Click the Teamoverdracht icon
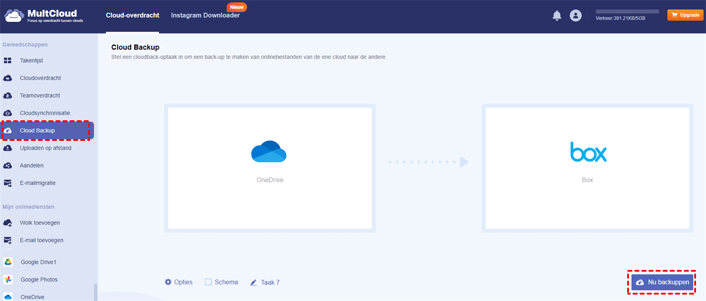The height and width of the screenshot is (301, 706). pyautogui.click(x=8, y=95)
